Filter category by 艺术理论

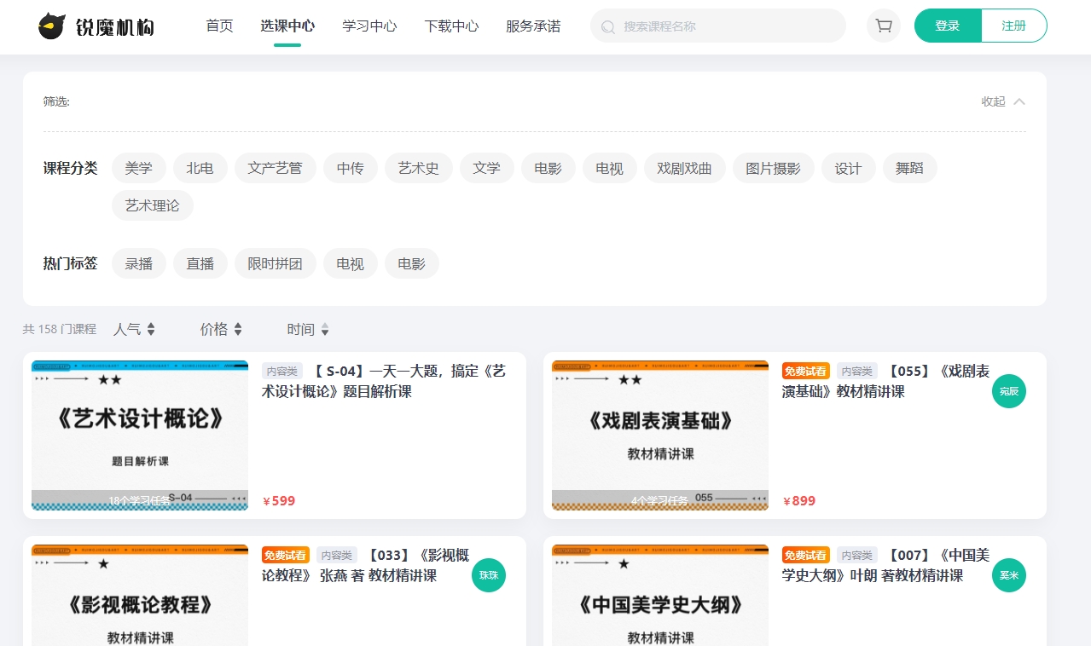pos(153,205)
